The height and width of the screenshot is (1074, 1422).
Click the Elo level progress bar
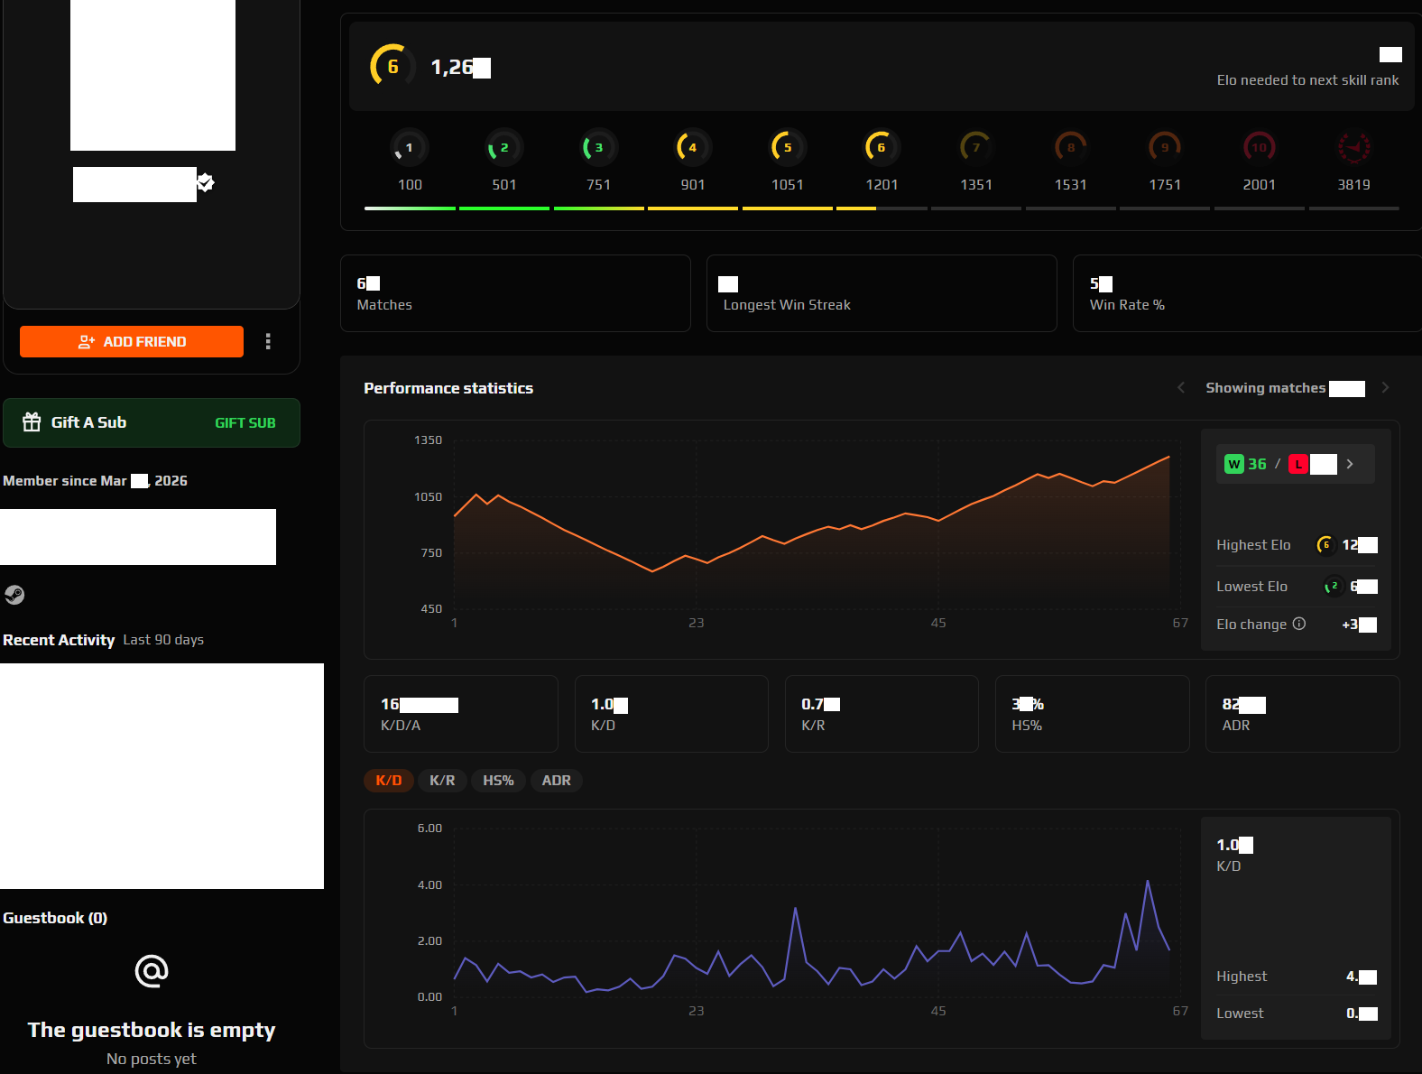(881, 208)
